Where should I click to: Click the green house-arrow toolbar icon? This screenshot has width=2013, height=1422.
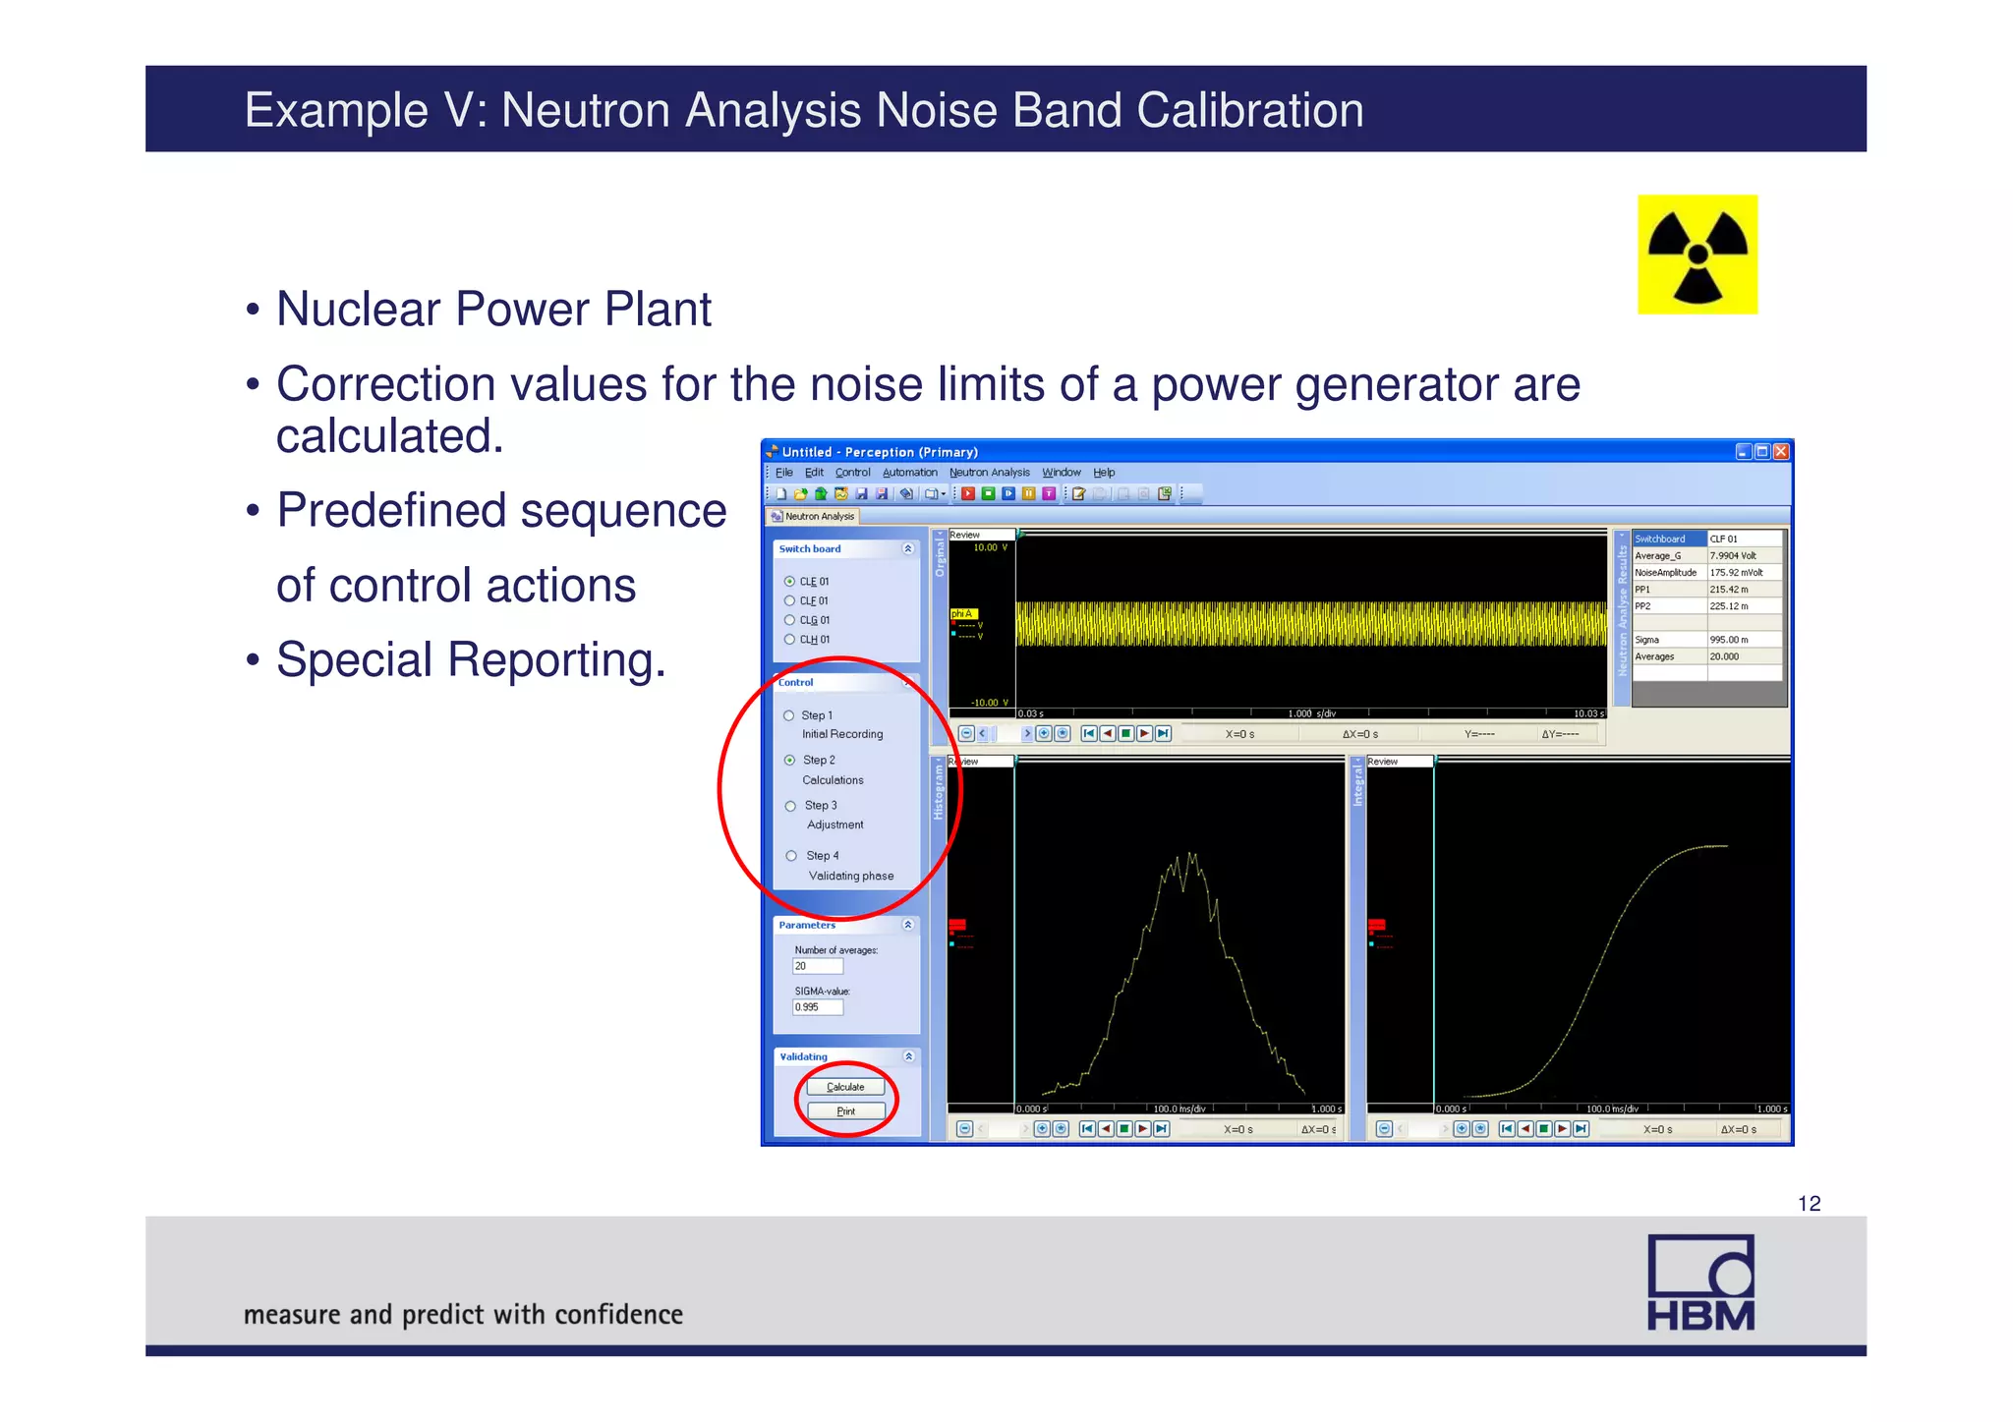[821, 493]
